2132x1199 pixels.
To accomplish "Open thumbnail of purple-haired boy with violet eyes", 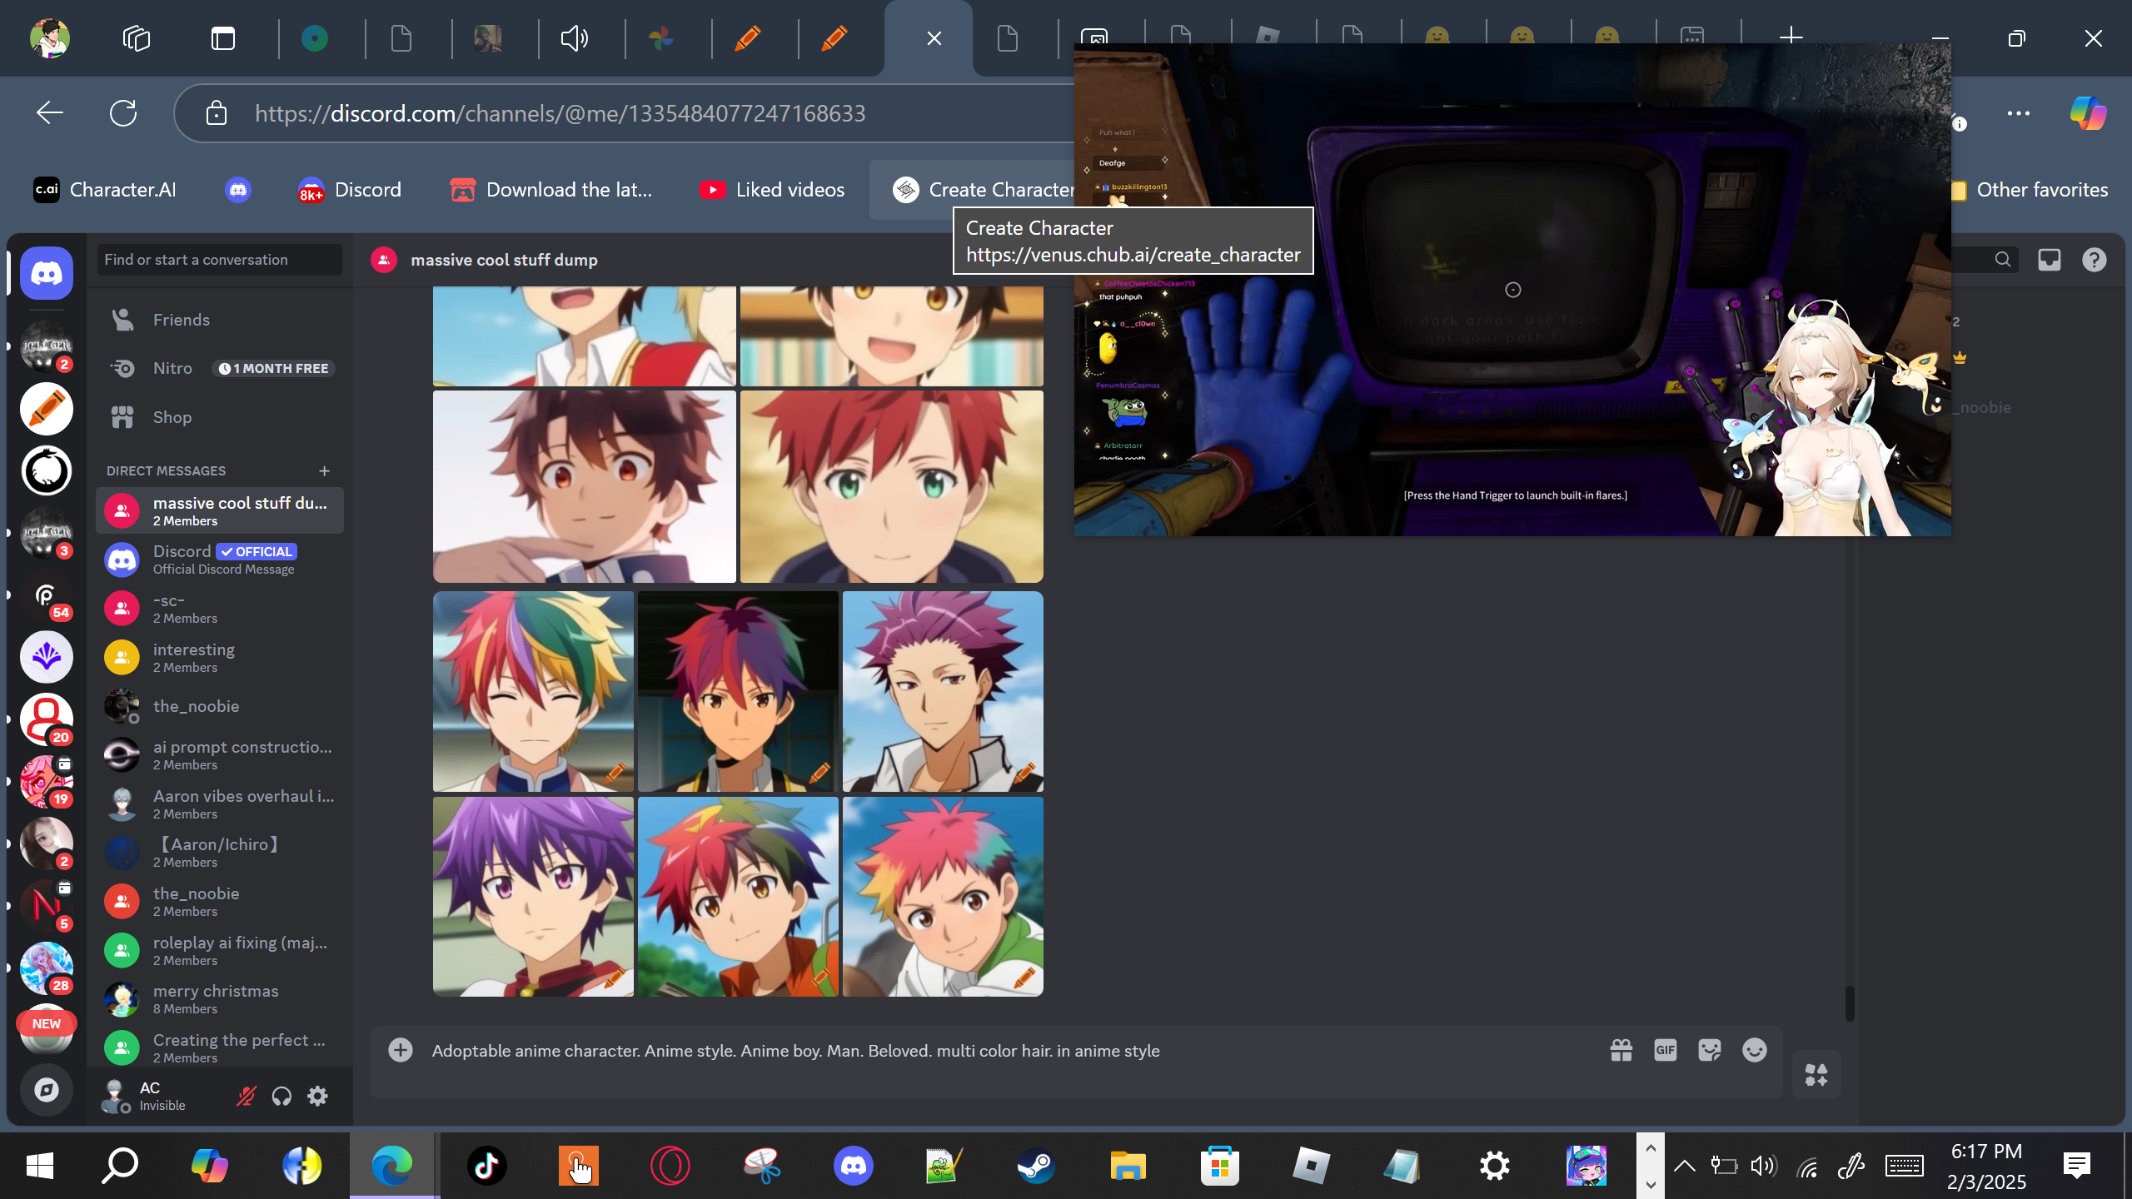I will pyautogui.click(x=533, y=897).
